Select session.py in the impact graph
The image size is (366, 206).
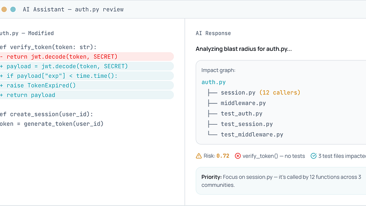coord(238,92)
